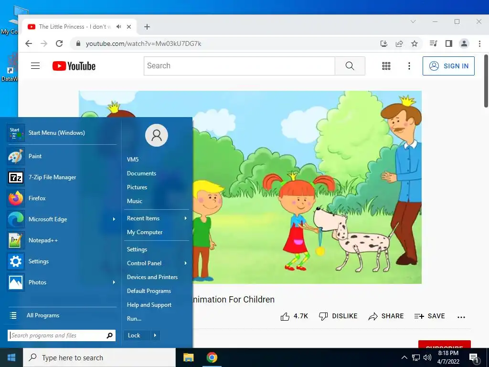The width and height of the screenshot is (489, 367).
Task: Open Settings in start menu right column
Action: pyautogui.click(x=137, y=249)
